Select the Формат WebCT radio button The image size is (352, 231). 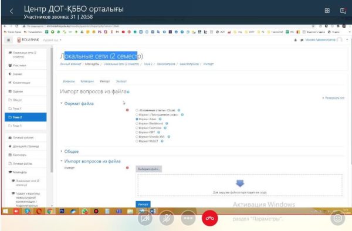[137, 141]
